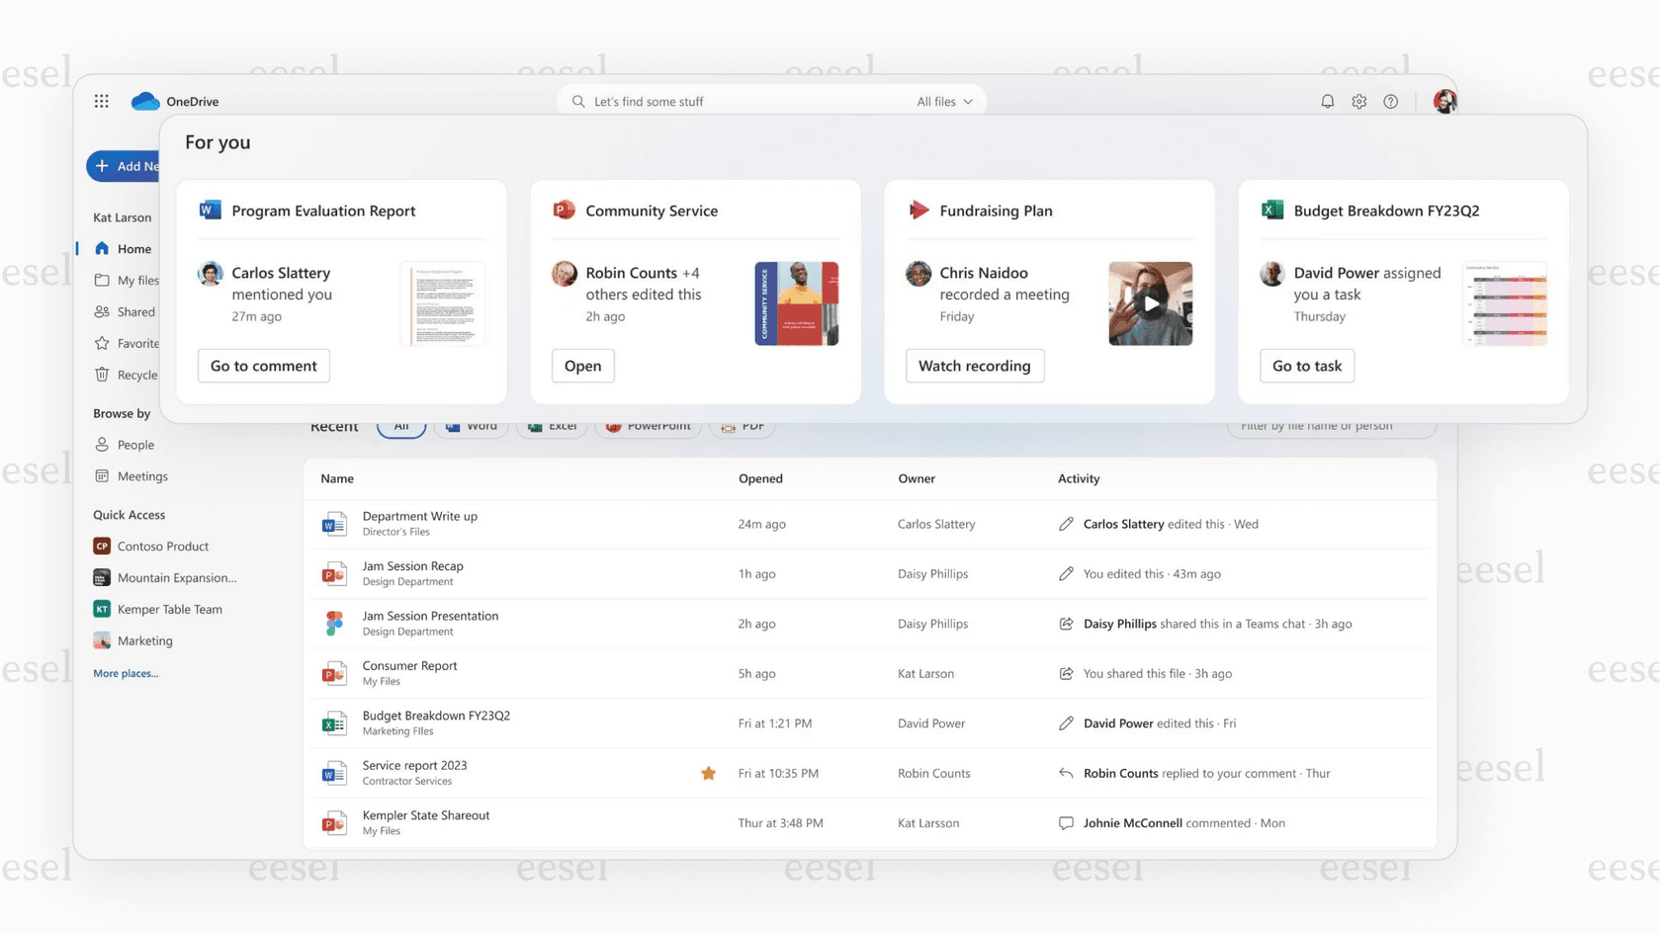
Task: Play the Fundraising Plan recording thumbnail
Action: 1150,303
